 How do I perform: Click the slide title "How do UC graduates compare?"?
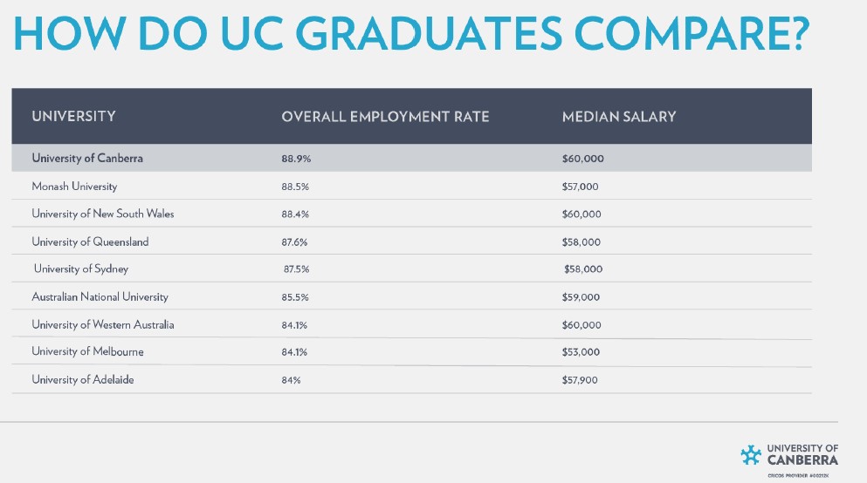411,34
